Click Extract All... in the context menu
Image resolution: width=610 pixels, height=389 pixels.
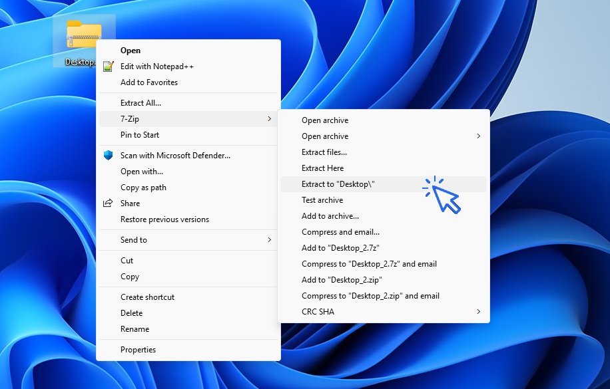(141, 103)
